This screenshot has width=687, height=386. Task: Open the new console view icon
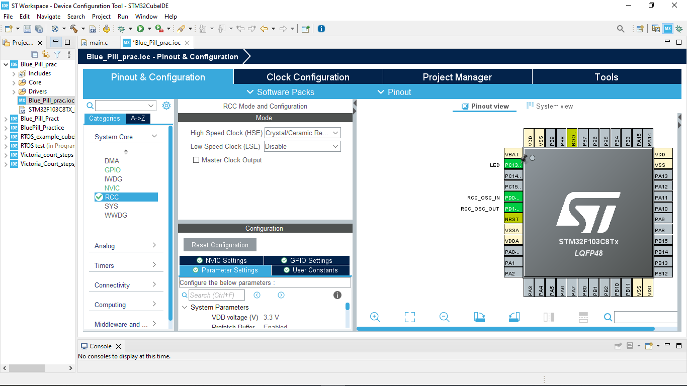(x=649, y=346)
